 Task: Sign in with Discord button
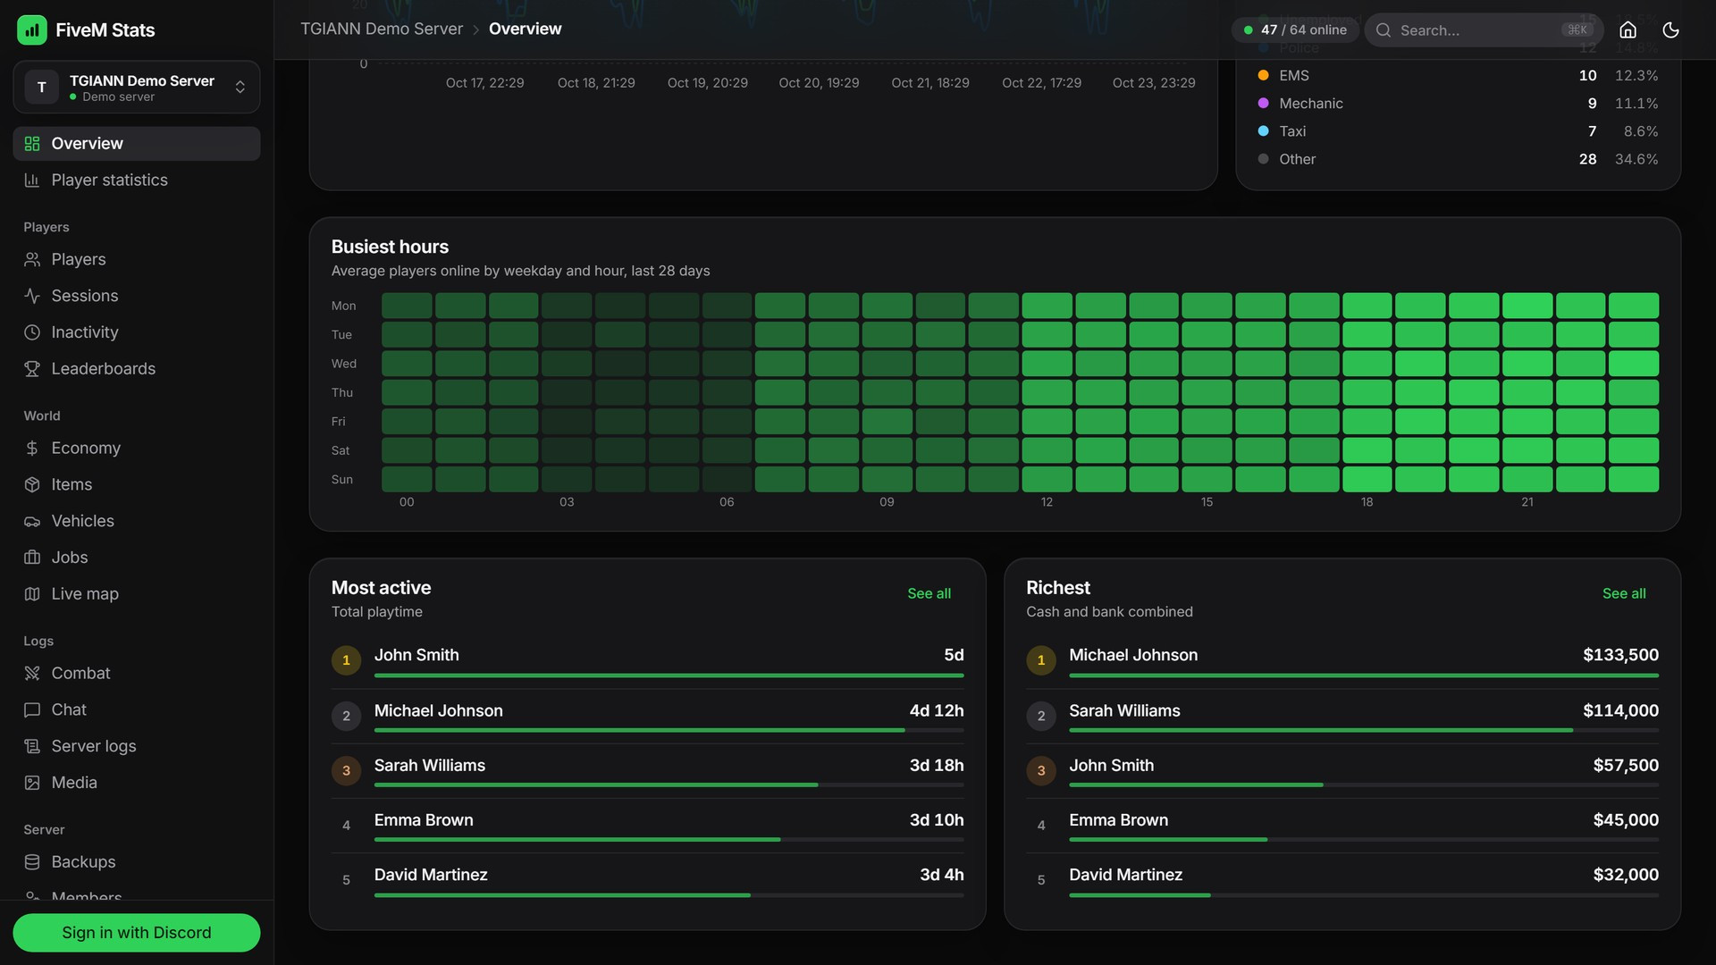[137, 933]
